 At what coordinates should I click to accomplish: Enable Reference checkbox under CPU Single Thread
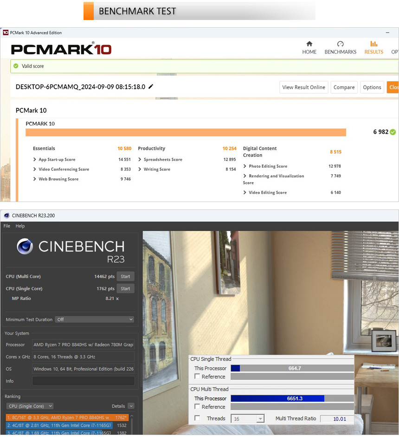(197, 377)
